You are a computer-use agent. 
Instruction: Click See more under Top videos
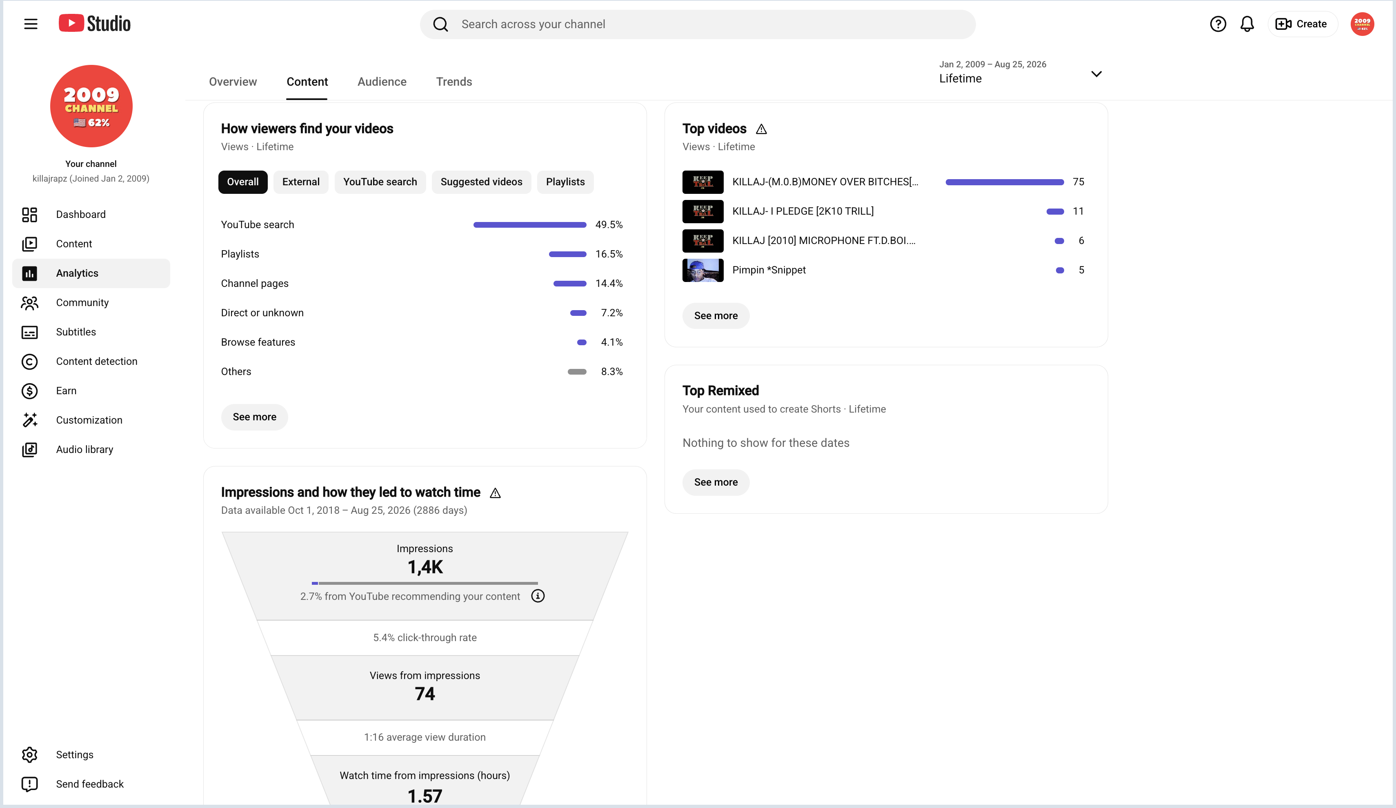pos(716,315)
